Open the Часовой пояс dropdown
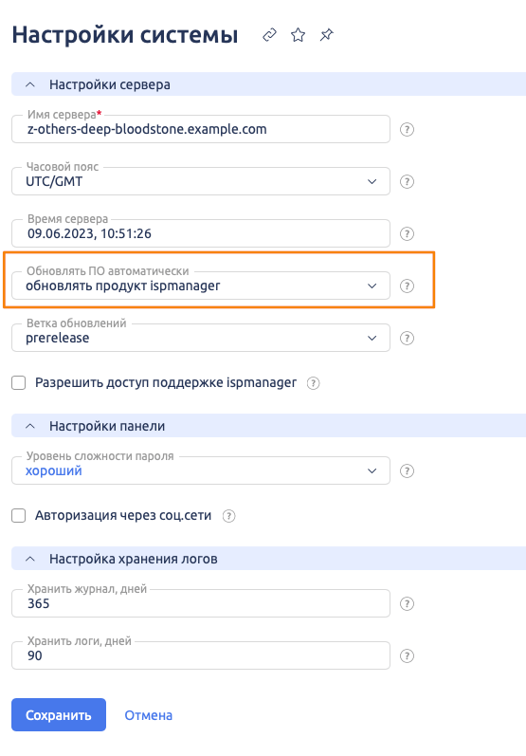 pos(200,181)
